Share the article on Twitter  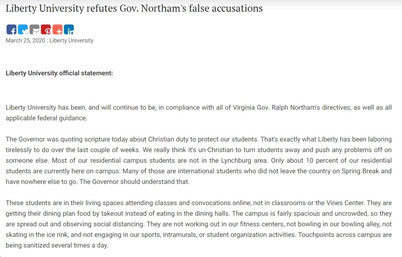(23, 29)
